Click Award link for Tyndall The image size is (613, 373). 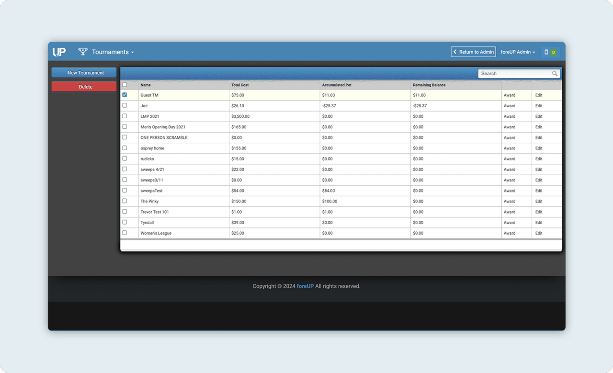click(510, 223)
